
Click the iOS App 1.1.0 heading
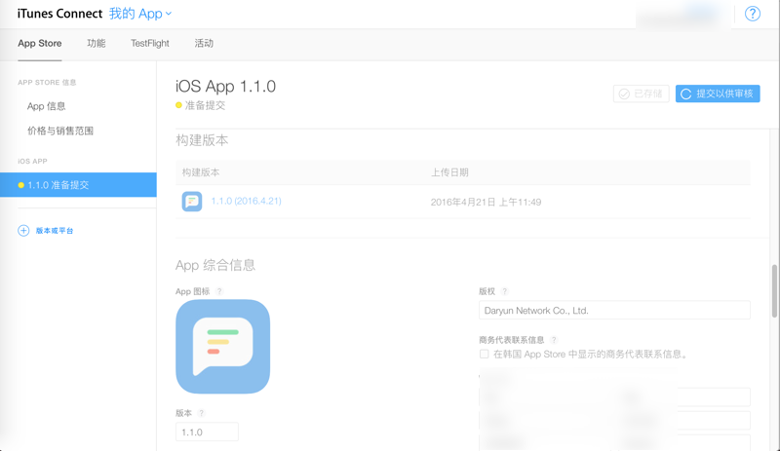pyautogui.click(x=225, y=87)
